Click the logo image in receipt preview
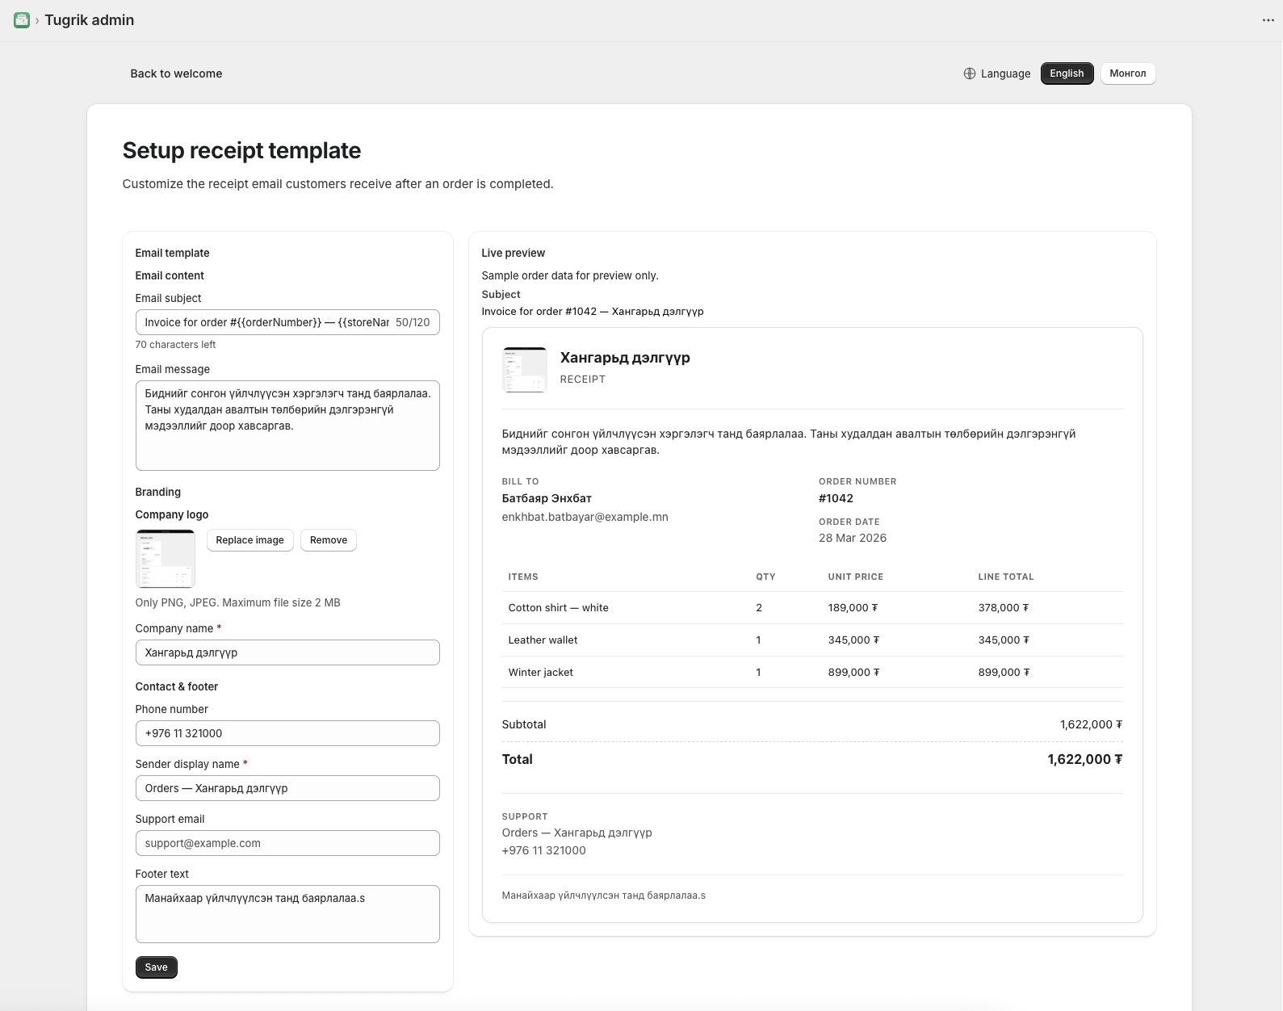Viewport: 1283px width, 1011px height. click(x=525, y=370)
